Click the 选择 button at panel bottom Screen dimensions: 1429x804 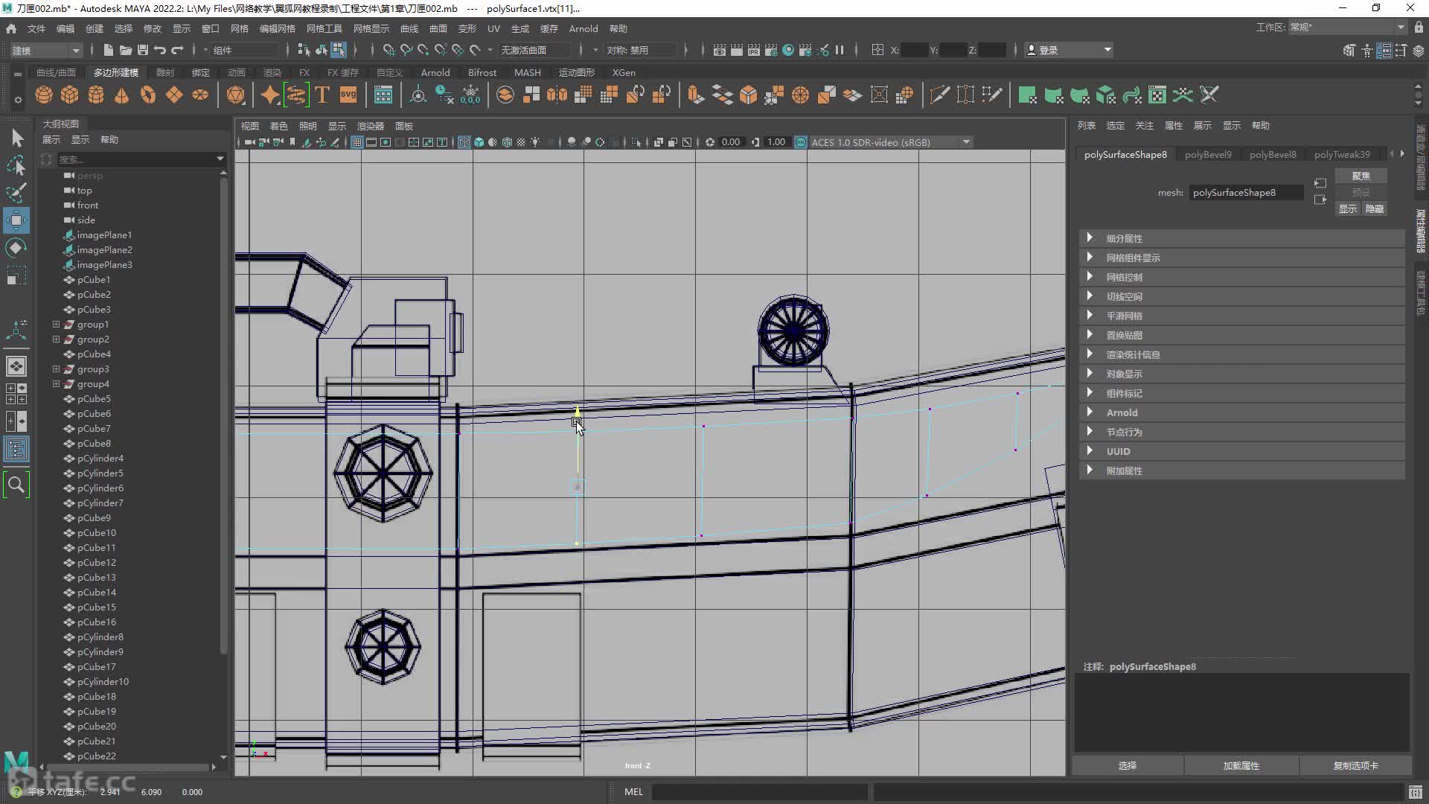pyautogui.click(x=1127, y=765)
